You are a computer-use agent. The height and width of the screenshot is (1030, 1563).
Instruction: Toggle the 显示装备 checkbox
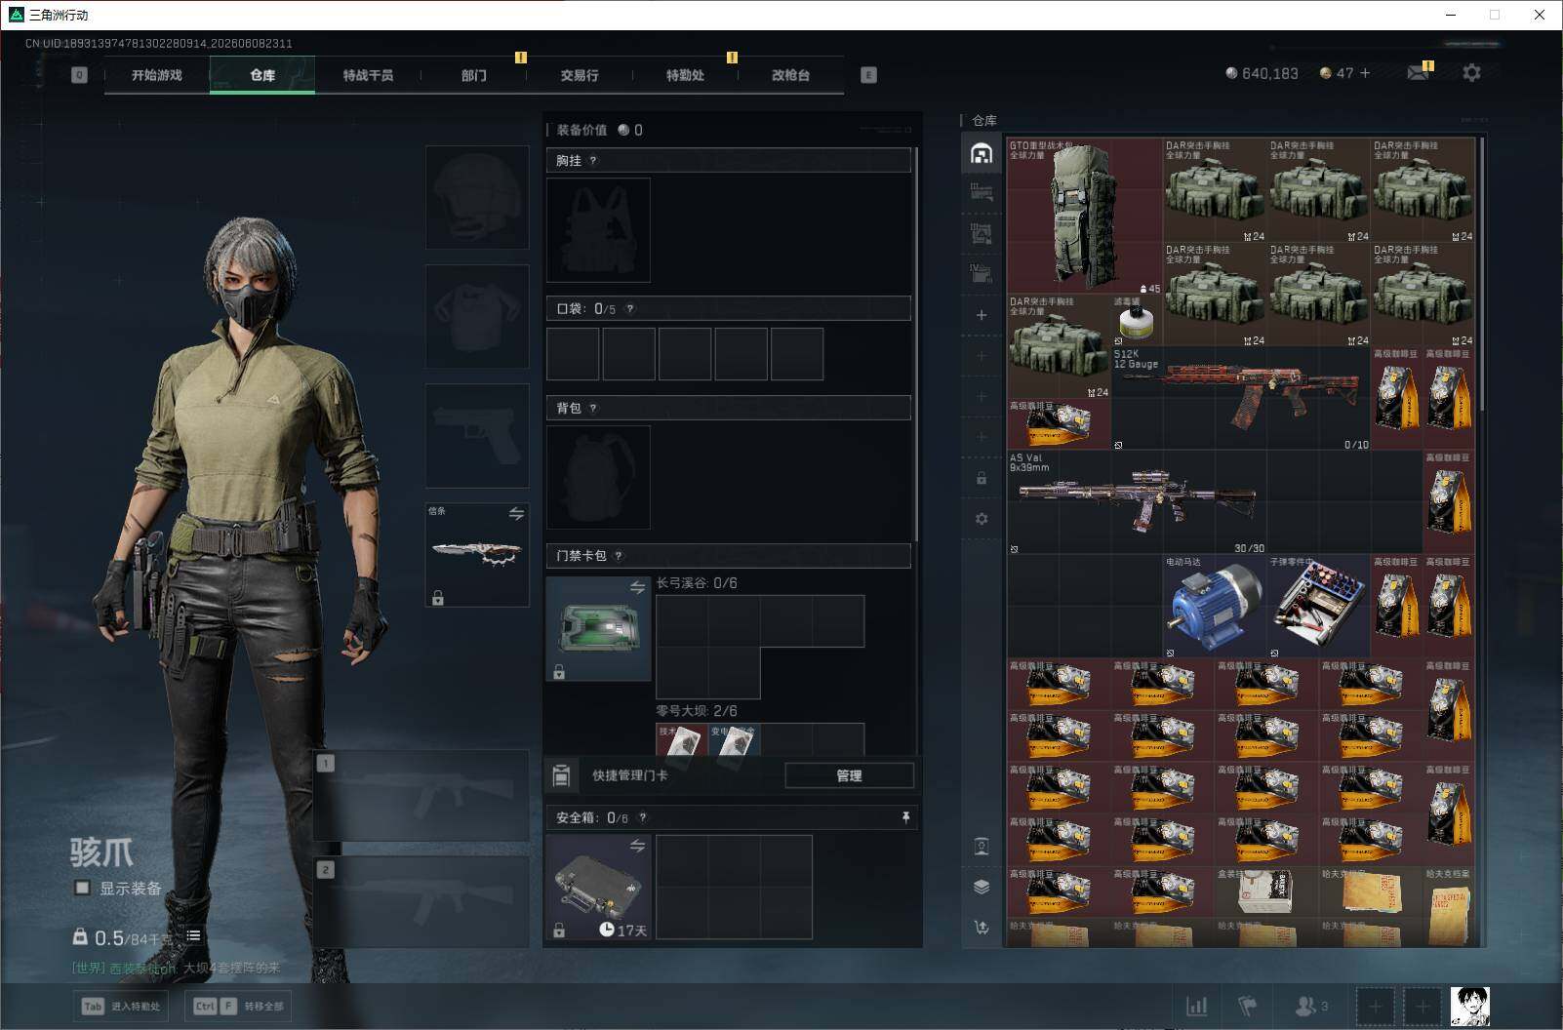[83, 888]
